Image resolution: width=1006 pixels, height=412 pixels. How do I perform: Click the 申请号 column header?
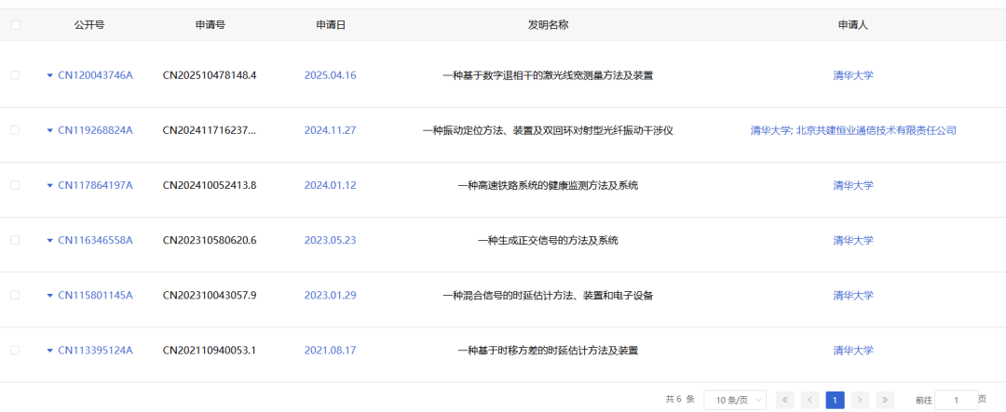(211, 25)
